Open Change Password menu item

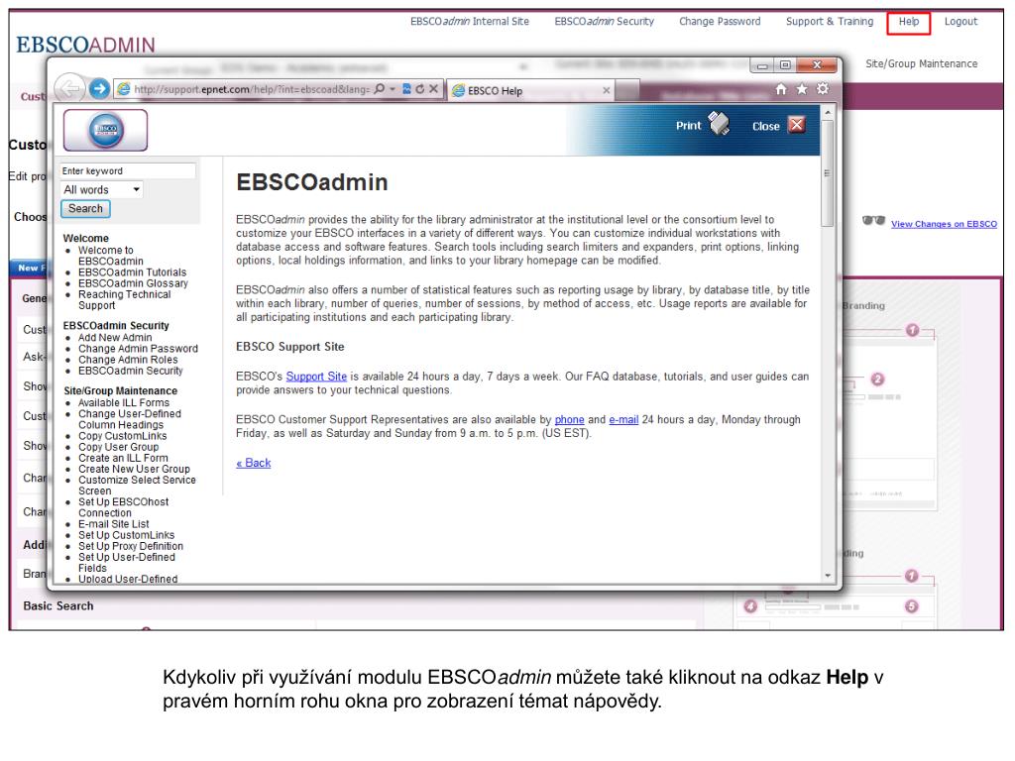pyautogui.click(x=720, y=22)
